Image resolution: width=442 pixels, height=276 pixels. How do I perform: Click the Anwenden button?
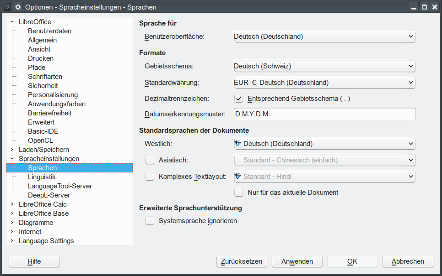coord(297,261)
